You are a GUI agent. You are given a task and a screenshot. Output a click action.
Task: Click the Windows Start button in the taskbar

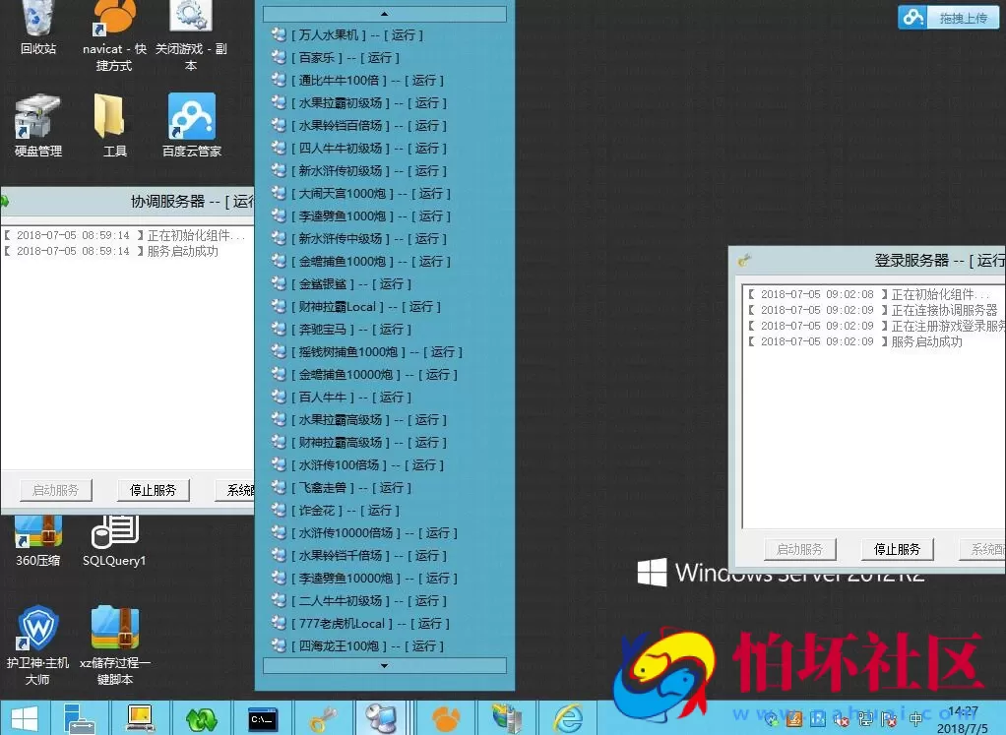[25, 718]
